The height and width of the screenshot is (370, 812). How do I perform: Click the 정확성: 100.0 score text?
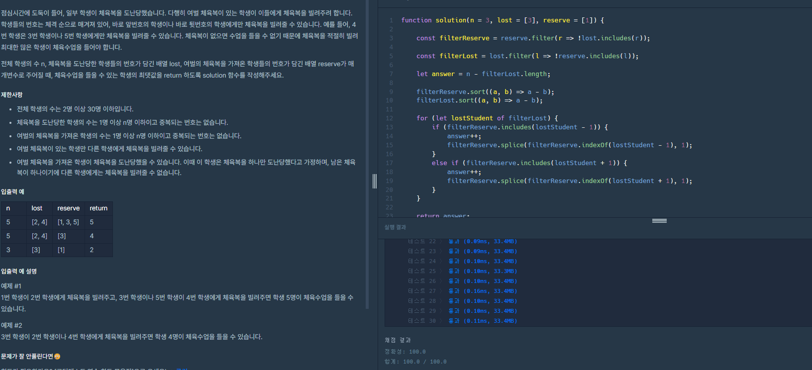pos(405,352)
